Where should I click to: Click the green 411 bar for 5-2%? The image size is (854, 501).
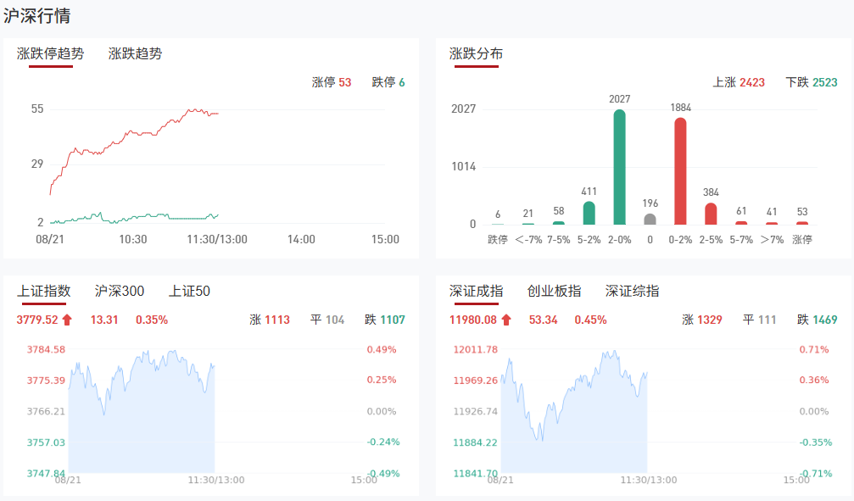589,213
